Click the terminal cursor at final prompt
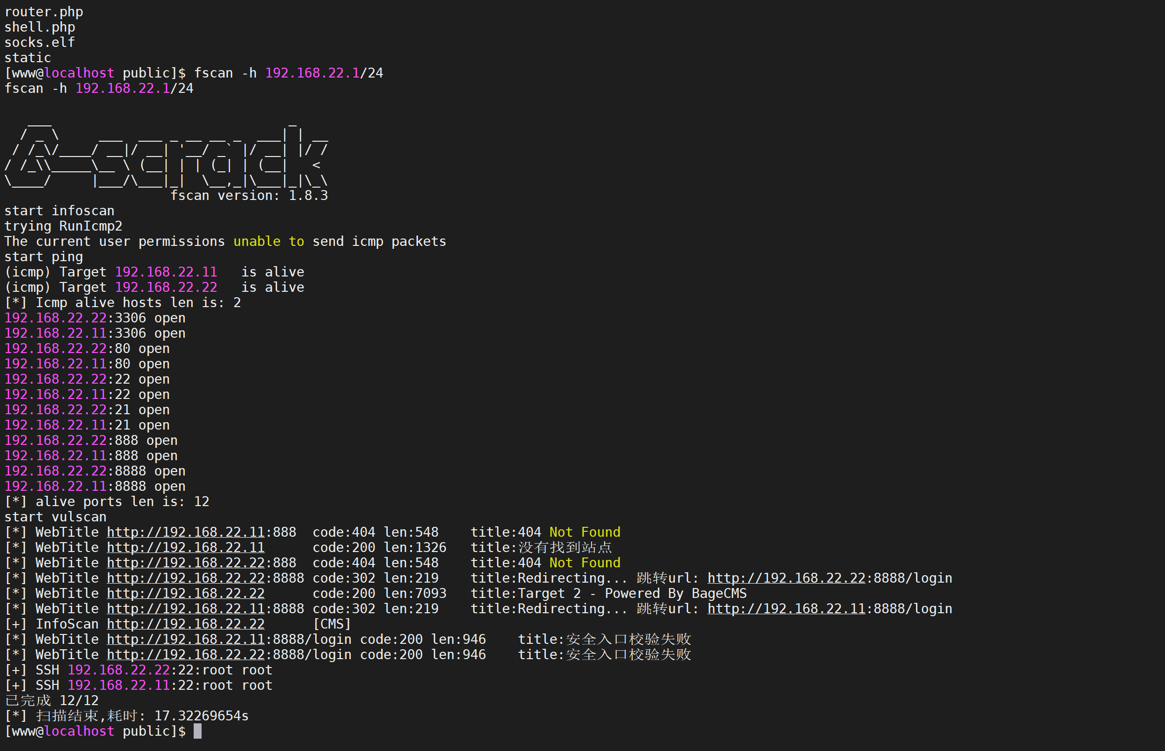 click(x=197, y=731)
